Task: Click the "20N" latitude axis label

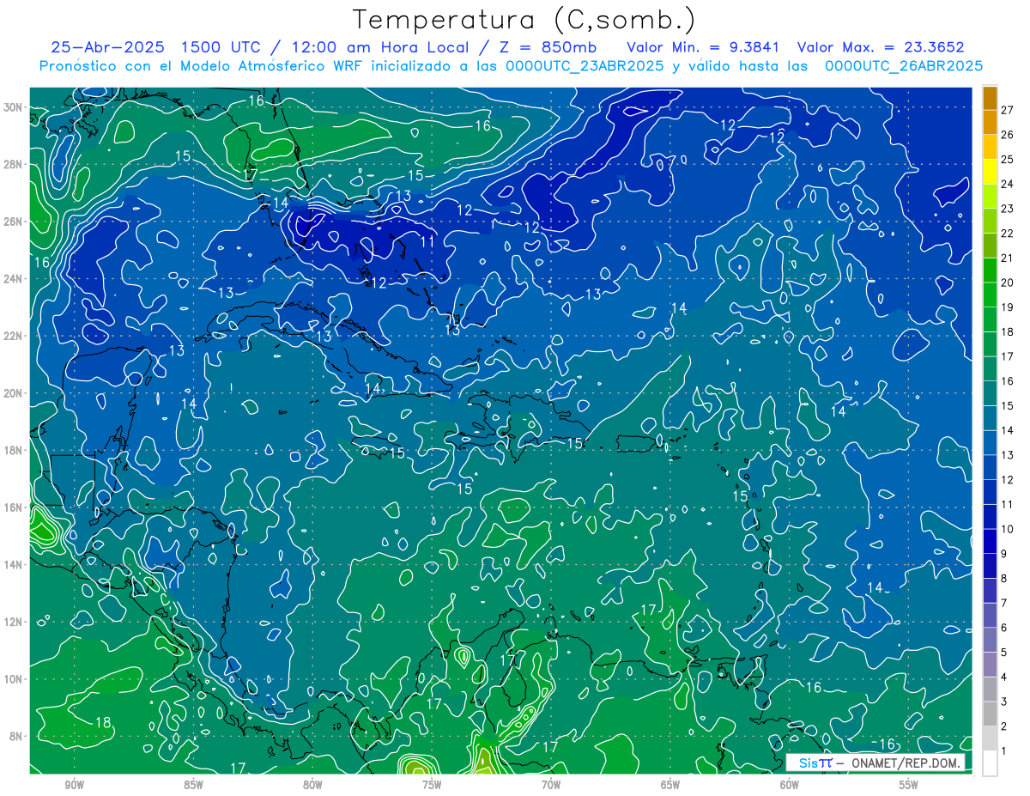Action: point(15,393)
